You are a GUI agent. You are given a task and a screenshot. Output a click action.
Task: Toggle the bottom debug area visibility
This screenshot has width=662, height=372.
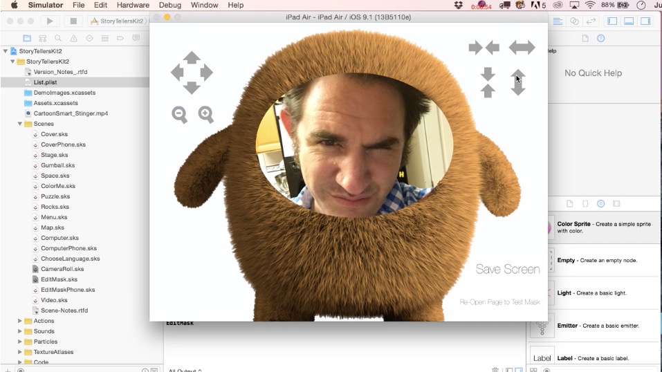coord(629,21)
